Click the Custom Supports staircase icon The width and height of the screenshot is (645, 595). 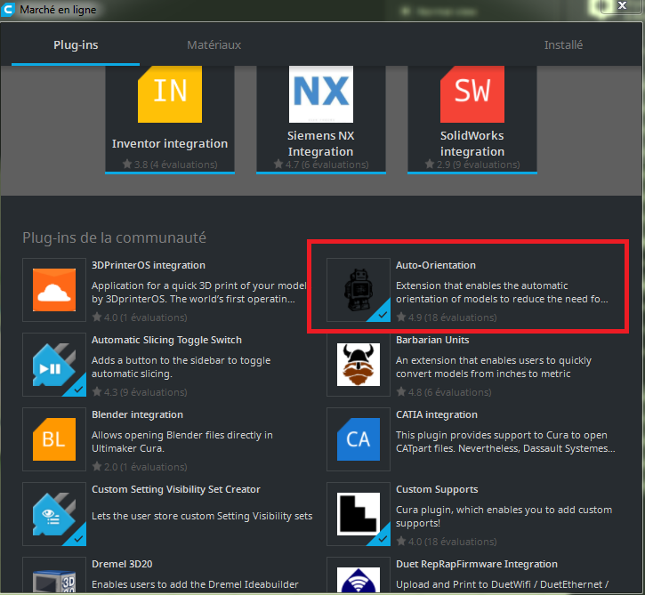(359, 514)
